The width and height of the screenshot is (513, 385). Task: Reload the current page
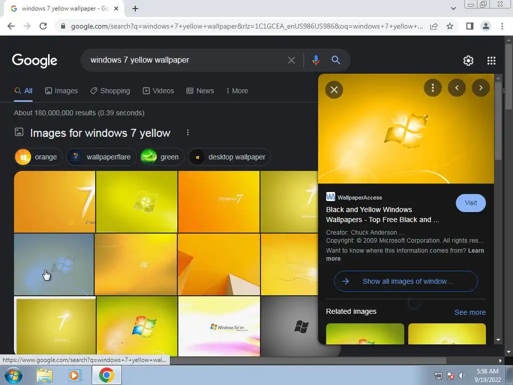click(x=43, y=26)
